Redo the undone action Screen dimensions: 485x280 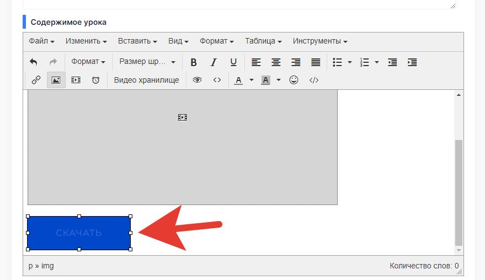coord(53,62)
